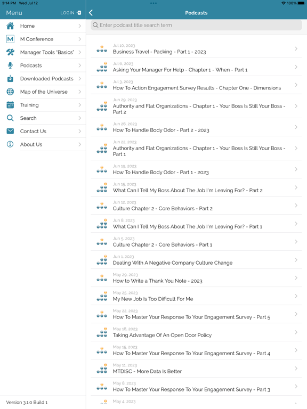Tap the icon beside Asking Your Manager For Help
Screen dimensions: 307x409
point(102,67)
